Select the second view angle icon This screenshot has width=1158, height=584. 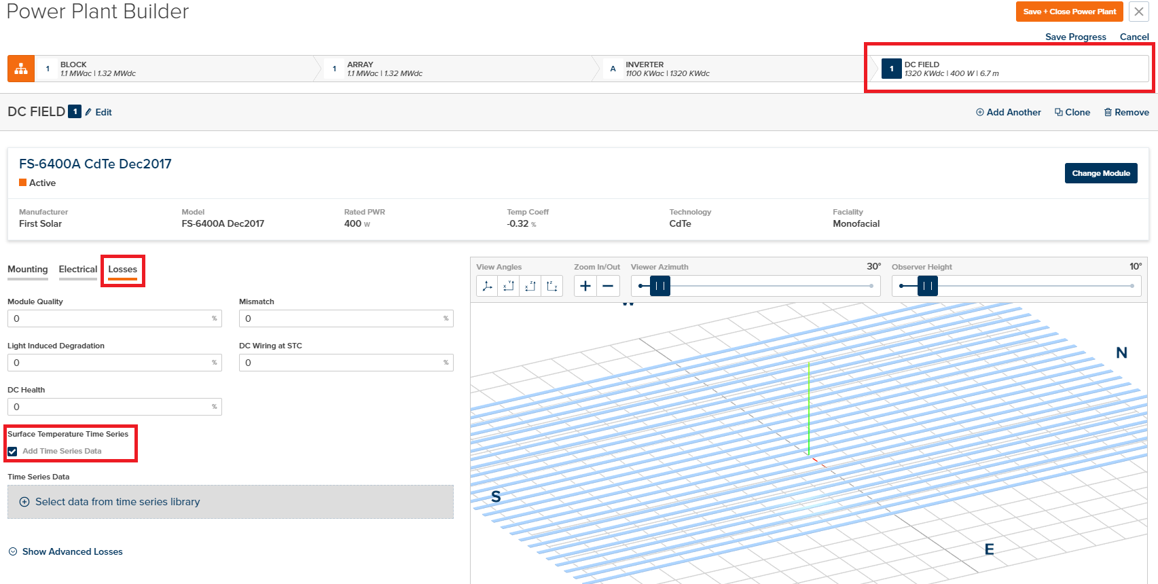click(x=509, y=286)
